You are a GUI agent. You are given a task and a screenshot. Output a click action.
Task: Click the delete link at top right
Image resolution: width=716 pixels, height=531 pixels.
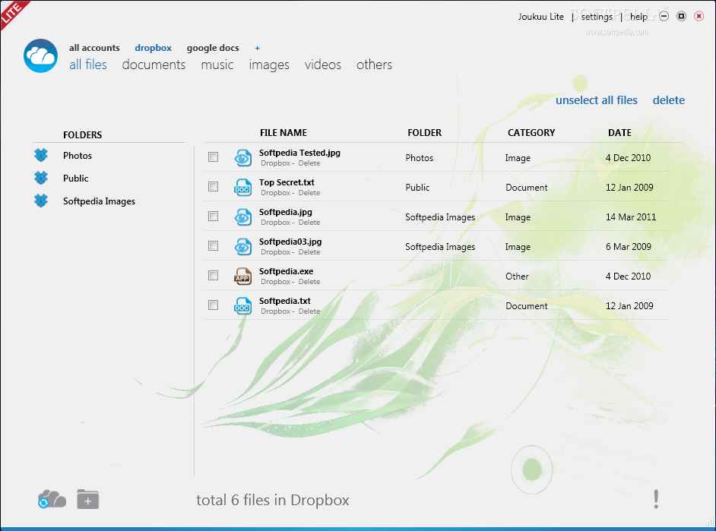click(x=669, y=100)
